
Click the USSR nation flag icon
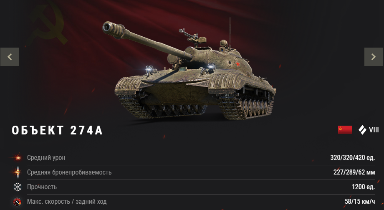[345, 129]
